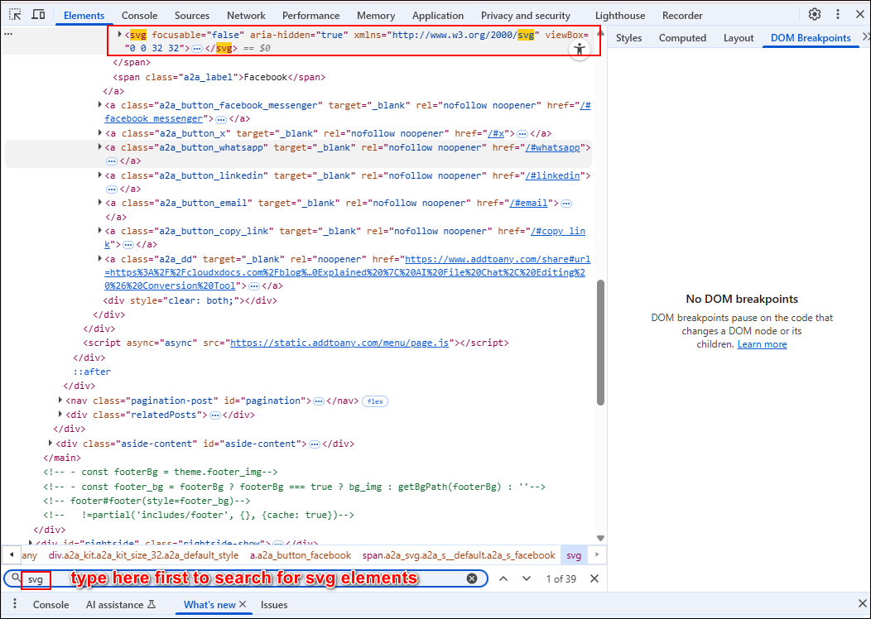Expand the relatedPosts div node
Viewport: 871px width, 619px height.
(x=60, y=414)
